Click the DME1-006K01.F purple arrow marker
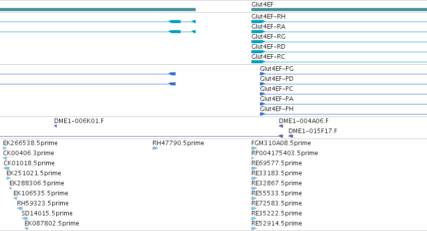This screenshot has width=427, height=231. pyautogui.click(x=56, y=126)
